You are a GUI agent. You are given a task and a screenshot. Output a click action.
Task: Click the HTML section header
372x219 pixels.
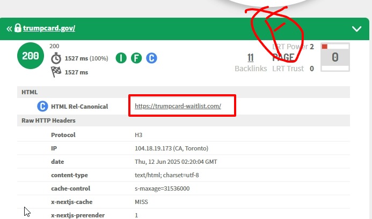pos(184,92)
